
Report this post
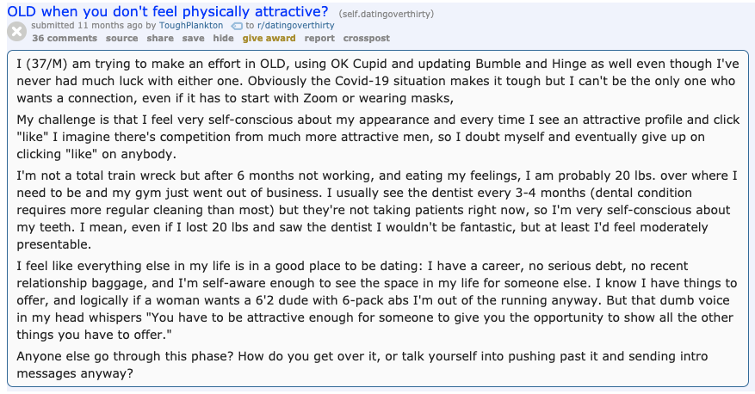click(x=319, y=39)
